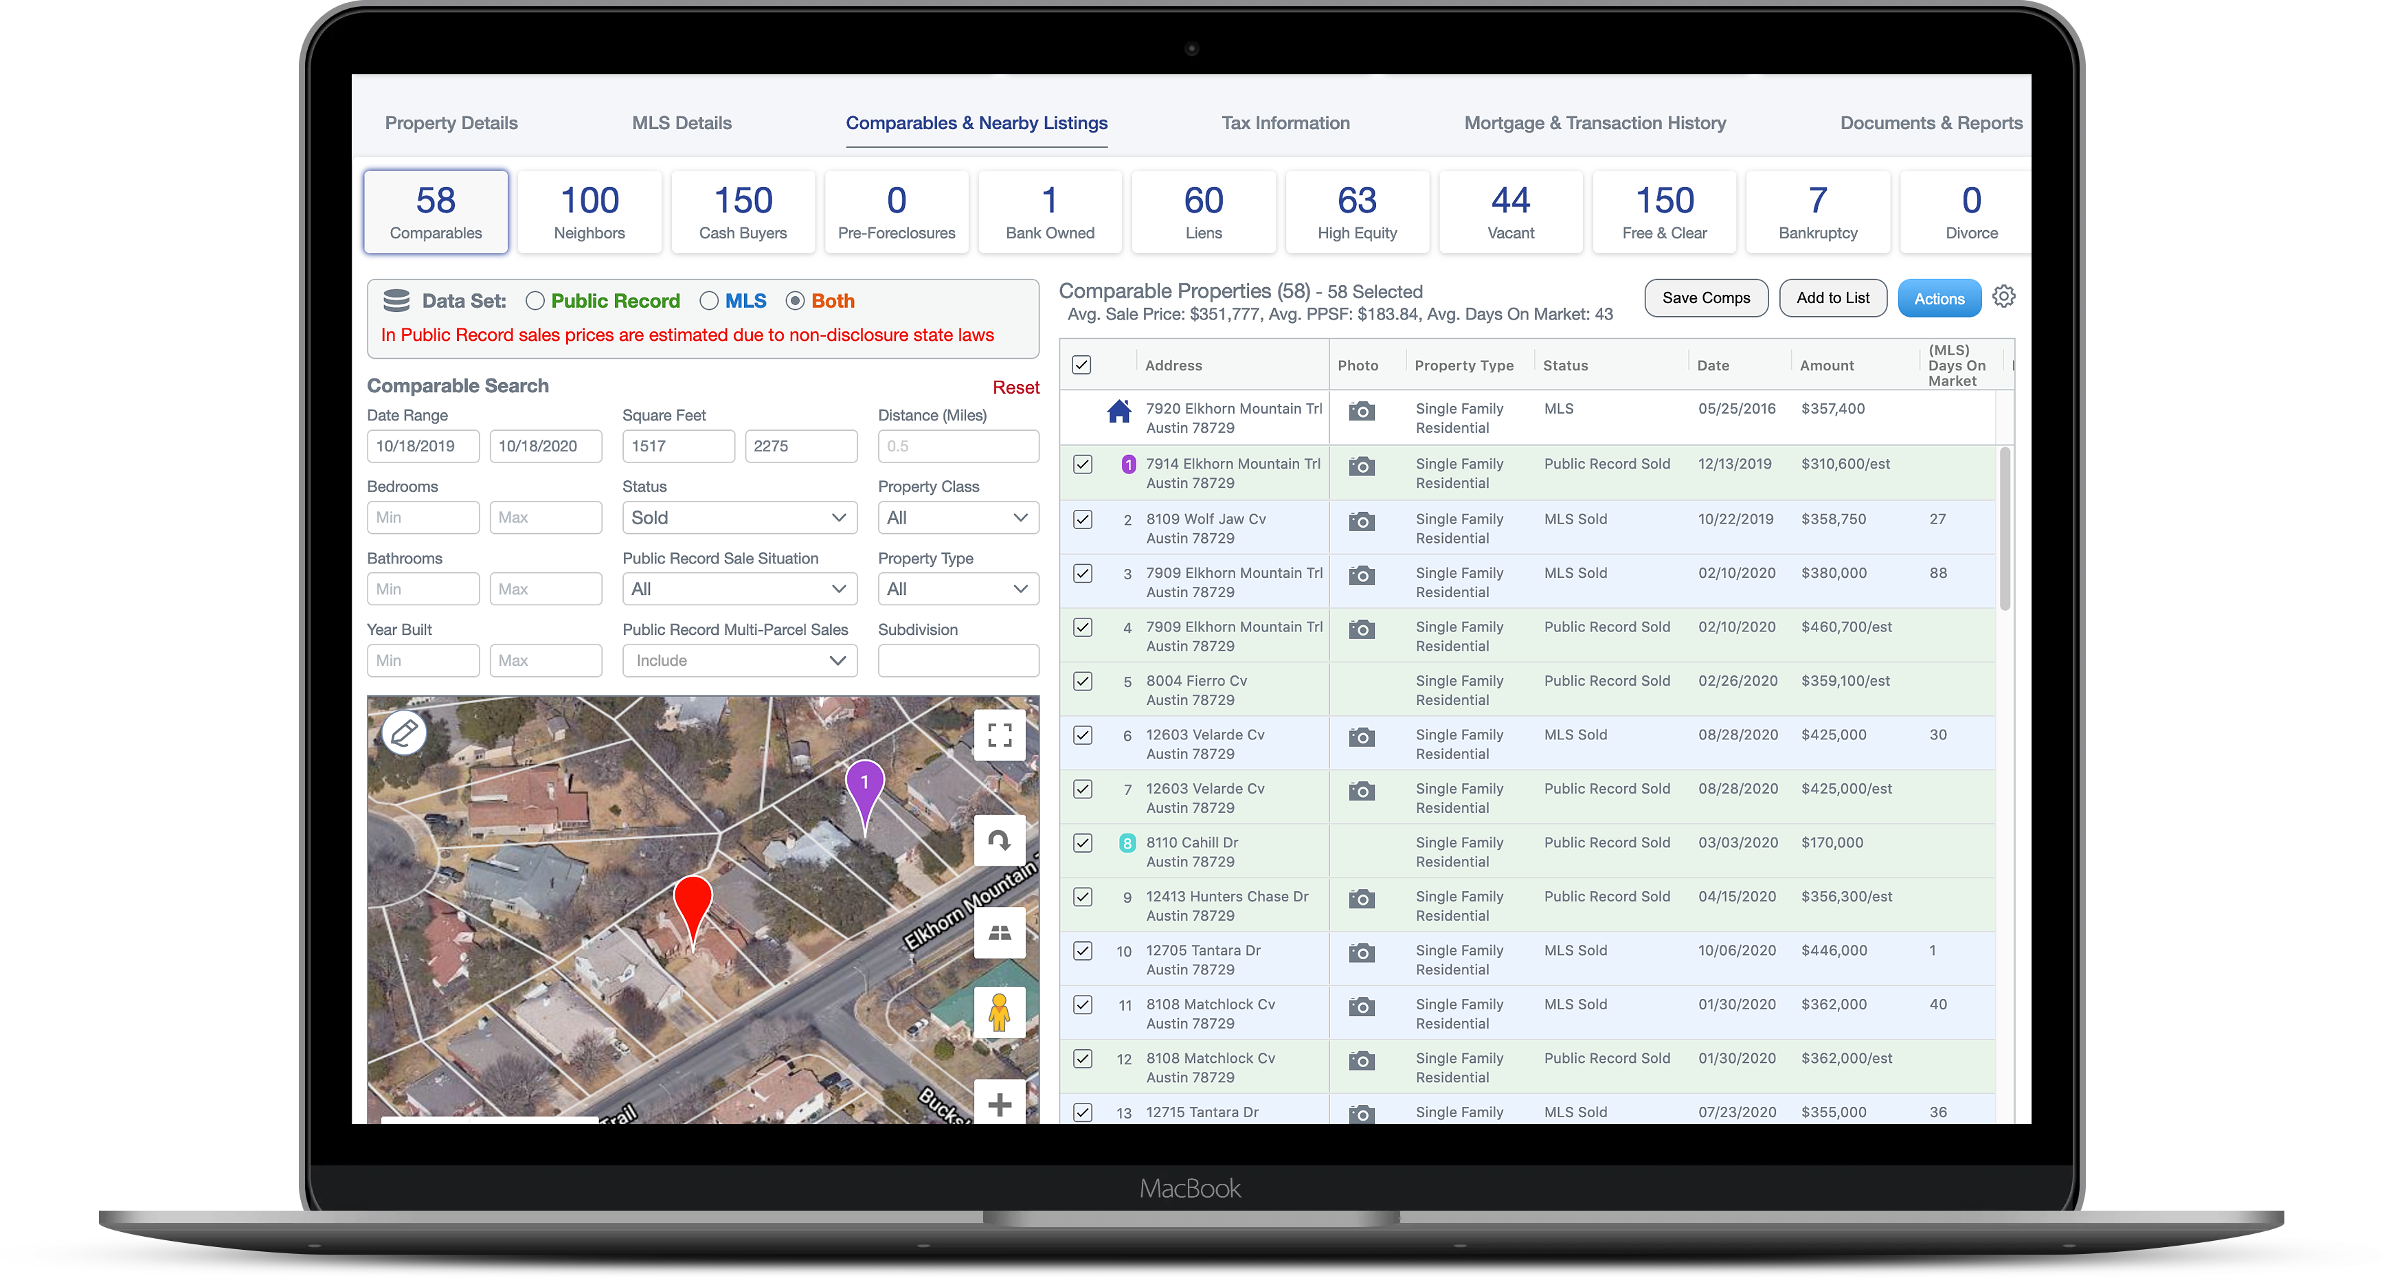This screenshot has width=2384, height=1278.
Task: Click the map draw pencil icon
Action: (405, 734)
